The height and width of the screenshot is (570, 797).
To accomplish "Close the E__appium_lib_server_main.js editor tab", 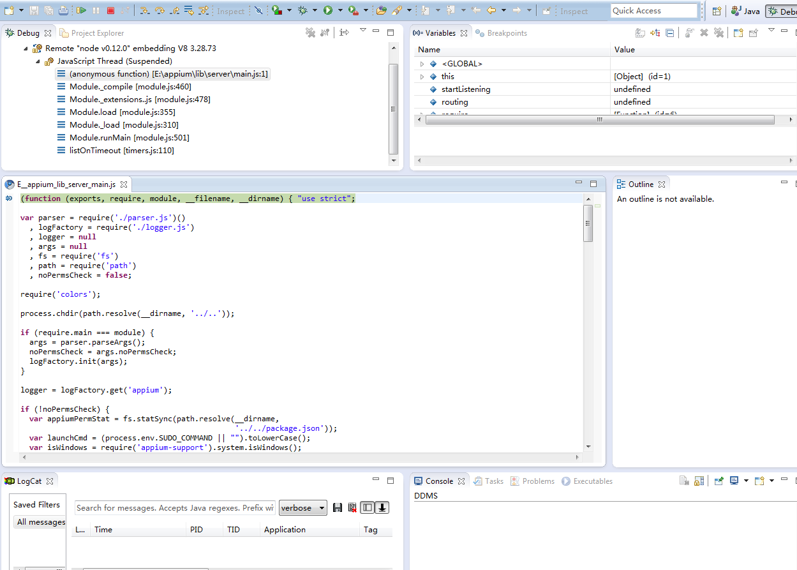I will pyautogui.click(x=124, y=184).
